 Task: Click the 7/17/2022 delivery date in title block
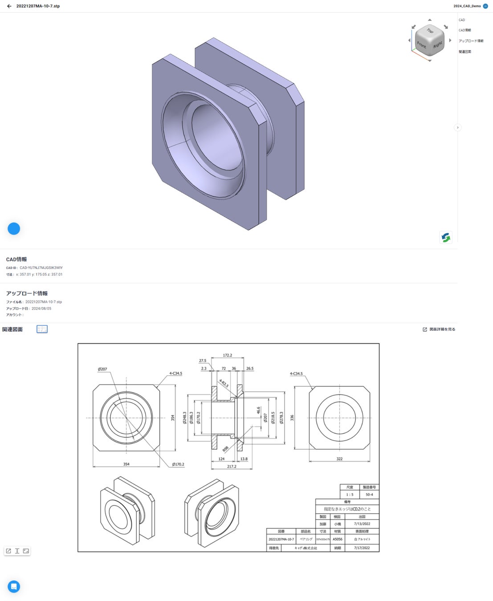click(362, 548)
